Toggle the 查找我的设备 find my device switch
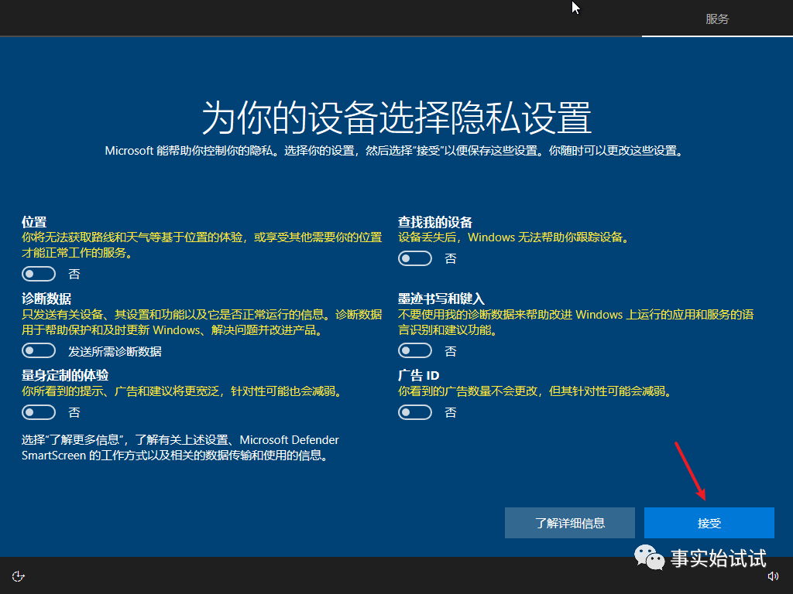This screenshot has height=594, width=793. tap(415, 258)
